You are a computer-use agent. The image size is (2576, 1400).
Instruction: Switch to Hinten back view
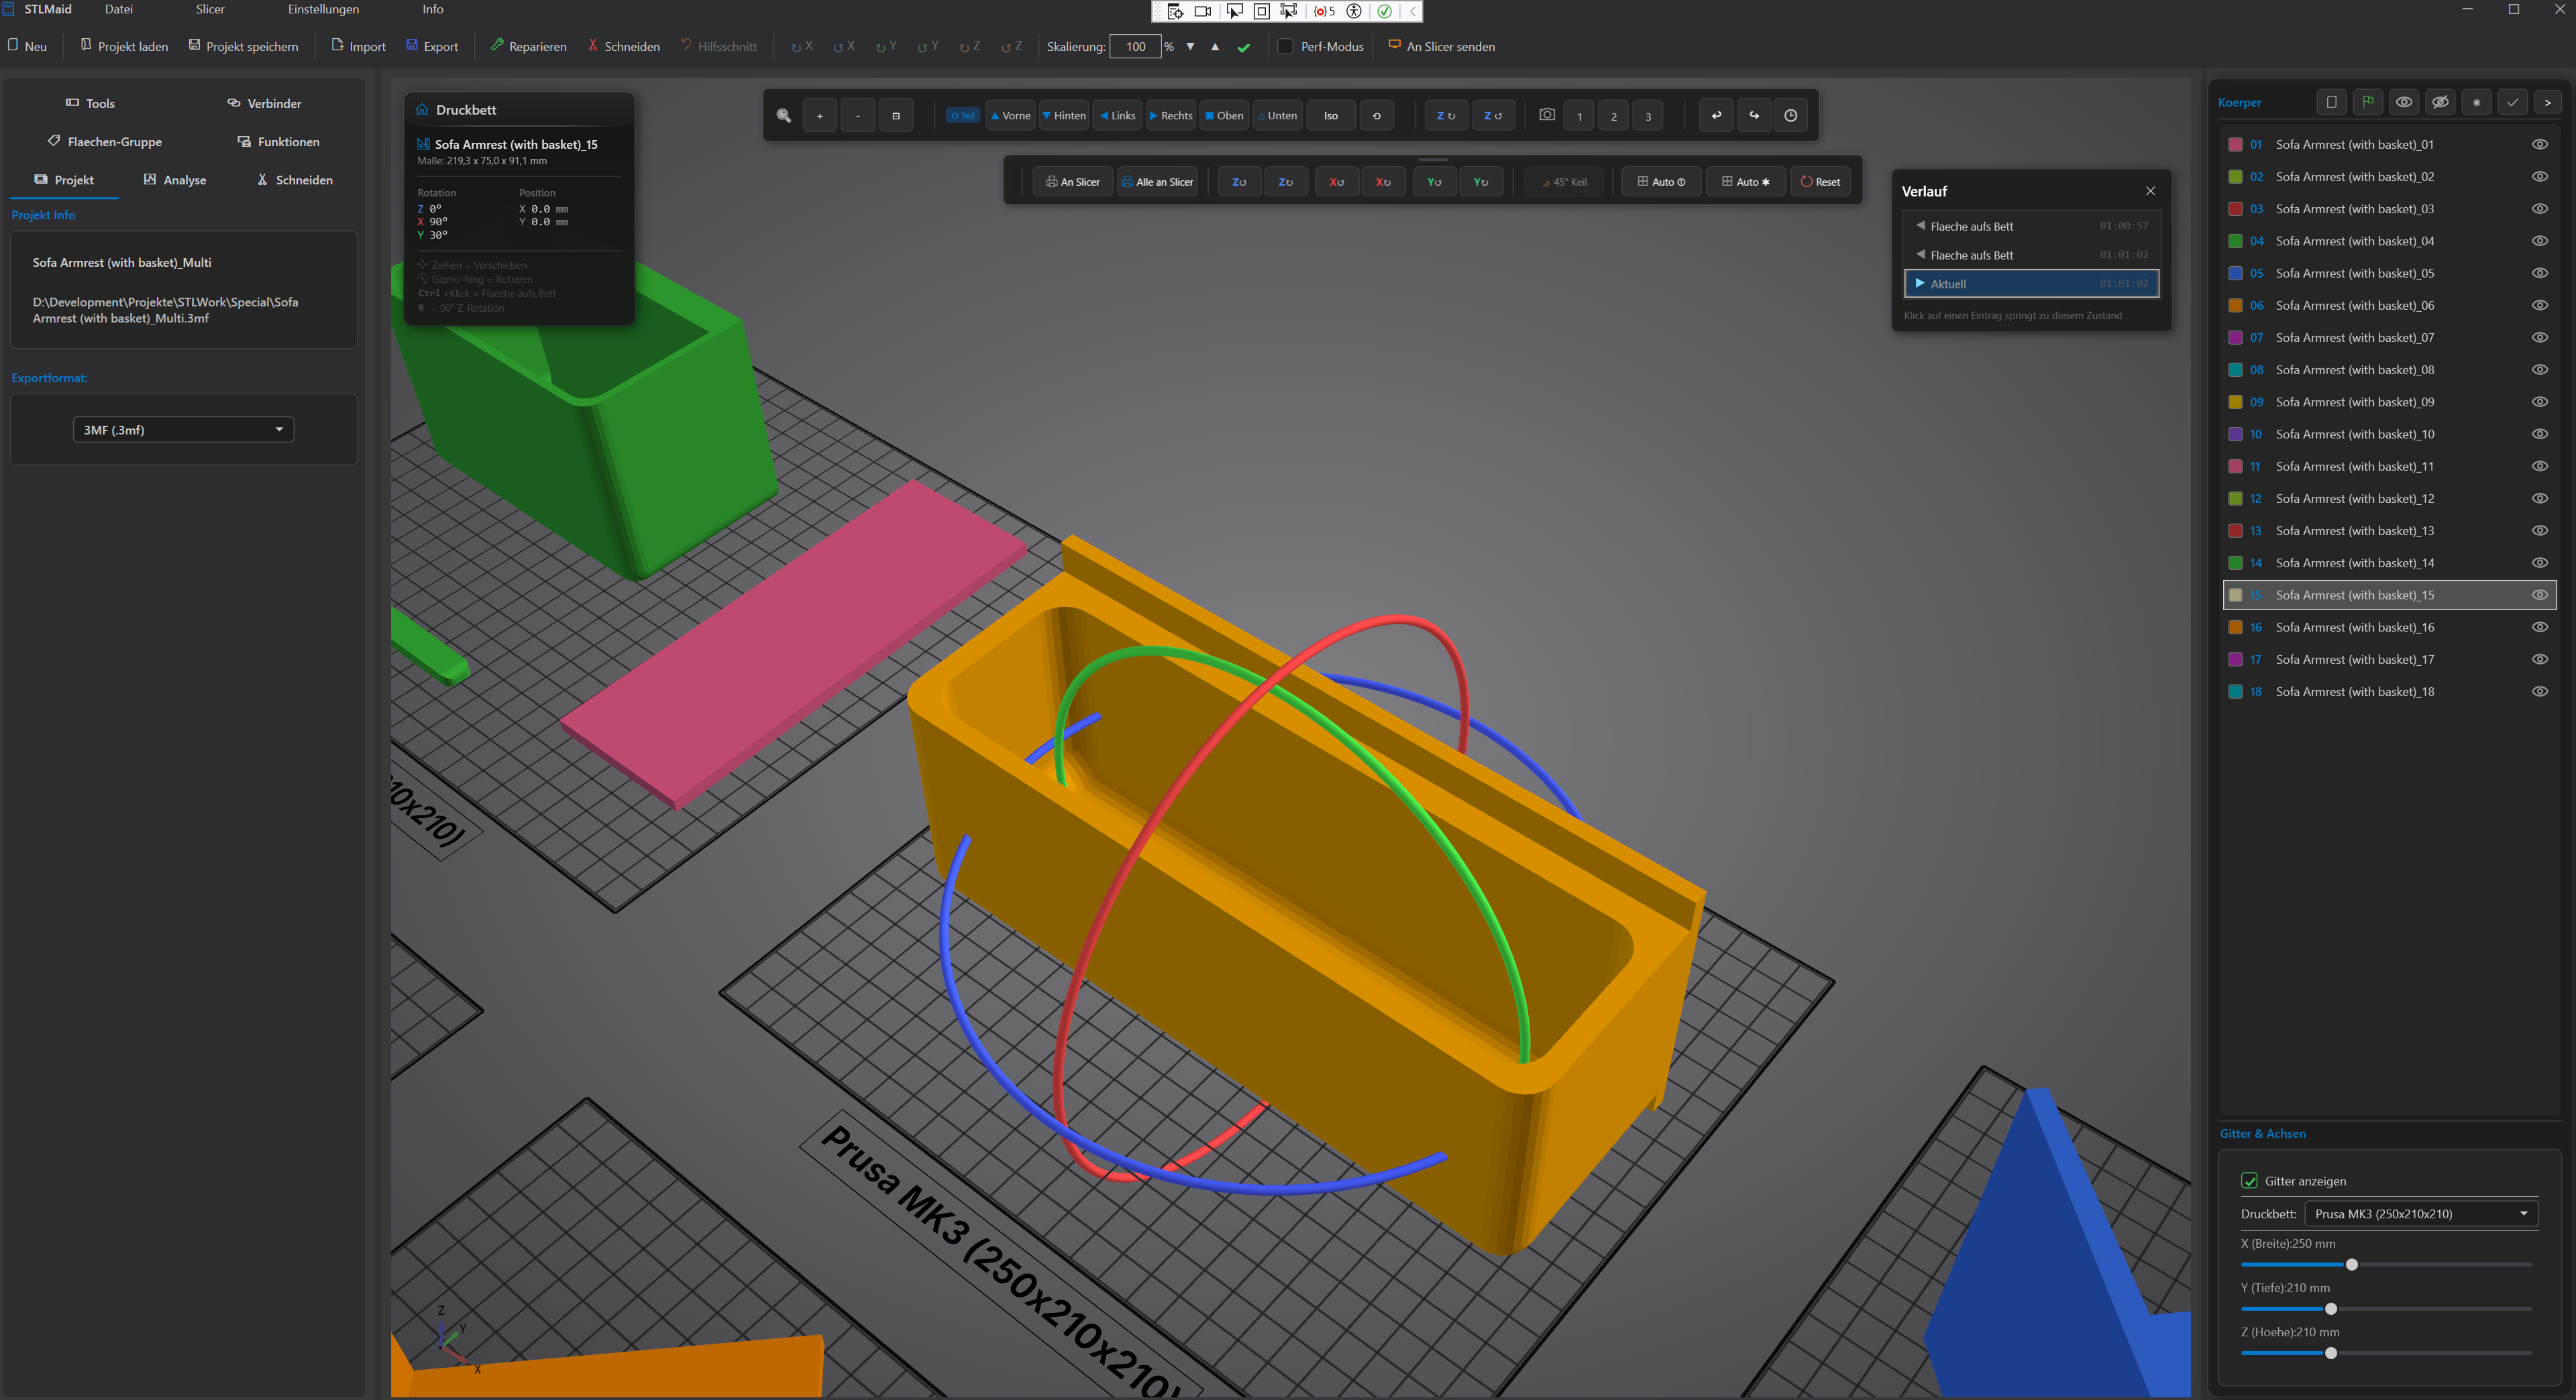pyautogui.click(x=1064, y=116)
